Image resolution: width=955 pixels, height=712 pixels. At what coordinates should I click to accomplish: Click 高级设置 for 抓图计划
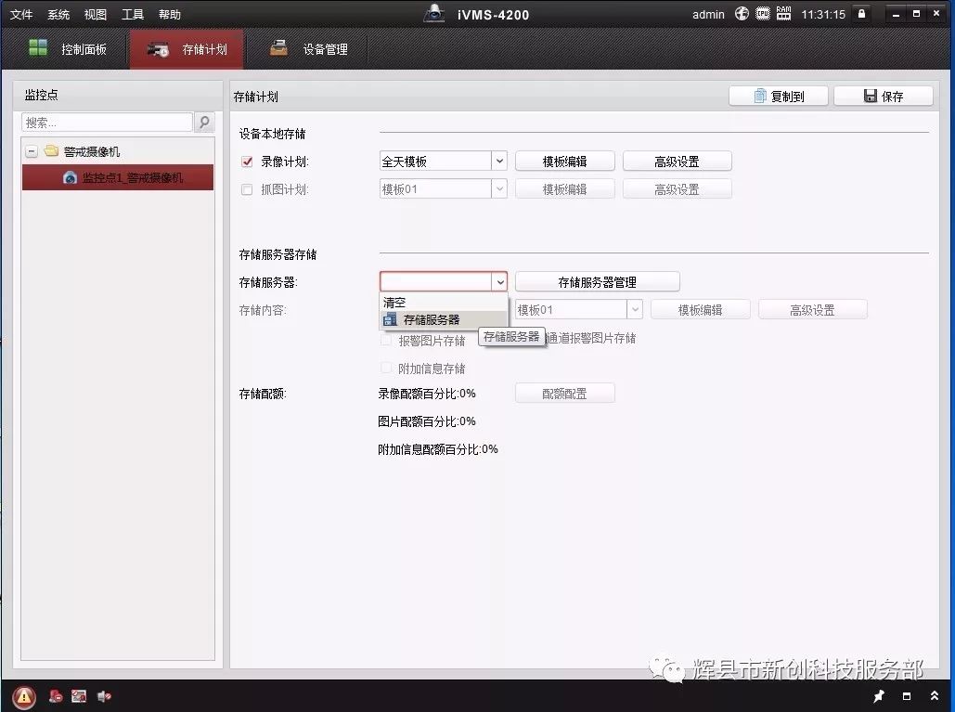pos(677,189)
